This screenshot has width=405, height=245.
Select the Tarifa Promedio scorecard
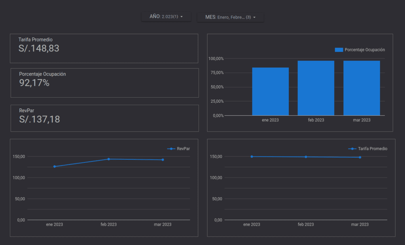click(104, 48)
